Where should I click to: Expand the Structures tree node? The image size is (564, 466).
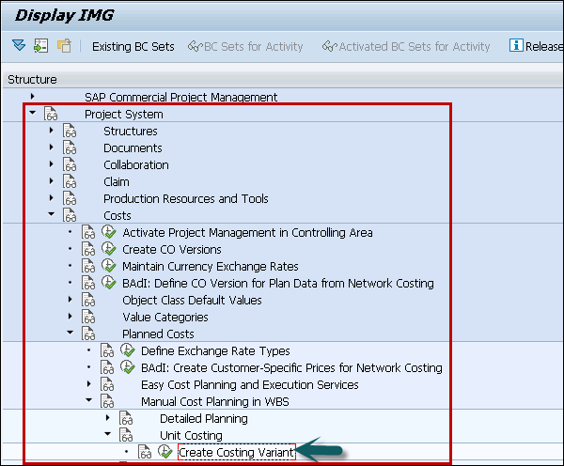[52, 132]
